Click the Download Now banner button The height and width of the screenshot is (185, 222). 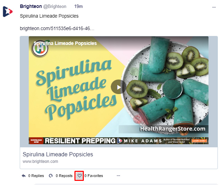pos(36,141)
